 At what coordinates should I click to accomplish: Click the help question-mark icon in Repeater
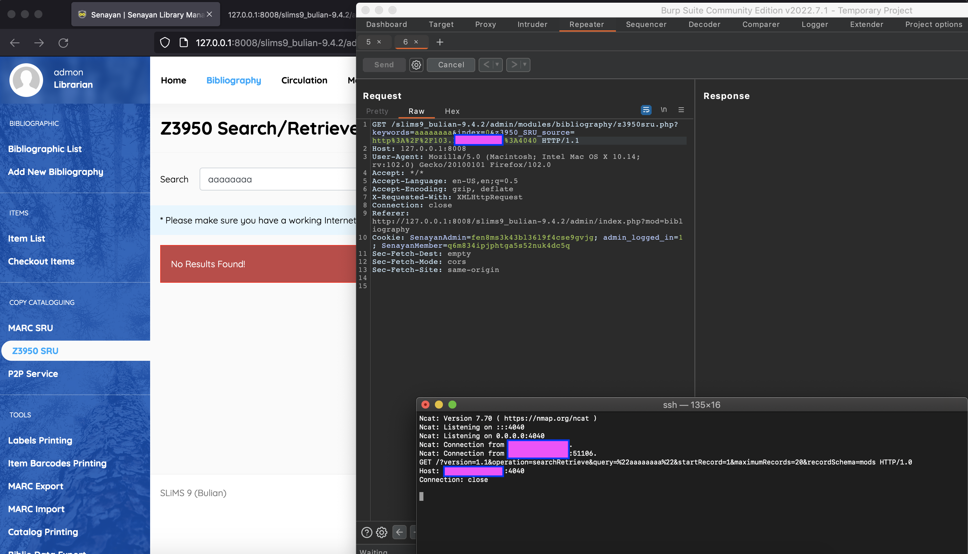tap(367, 532)
